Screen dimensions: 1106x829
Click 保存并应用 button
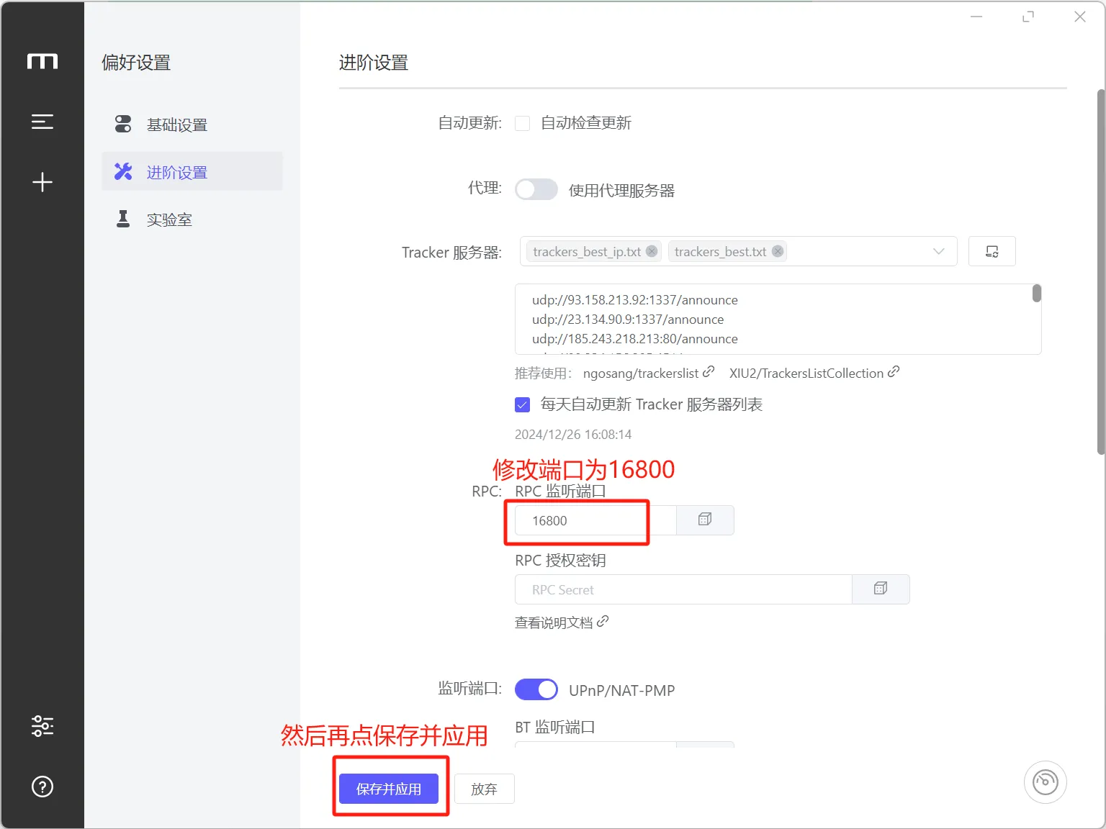[x=389, y=789]
